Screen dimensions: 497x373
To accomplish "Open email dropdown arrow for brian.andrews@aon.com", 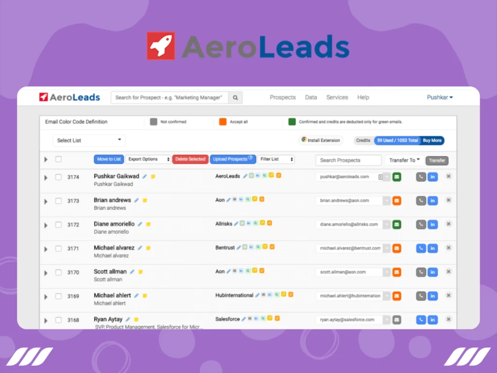I will point(386,201).
